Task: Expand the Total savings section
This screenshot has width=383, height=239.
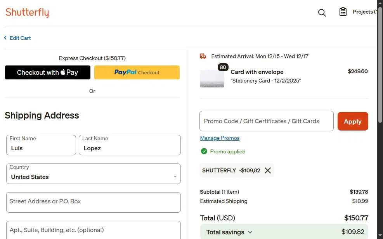Action: (x=250, y=232)
